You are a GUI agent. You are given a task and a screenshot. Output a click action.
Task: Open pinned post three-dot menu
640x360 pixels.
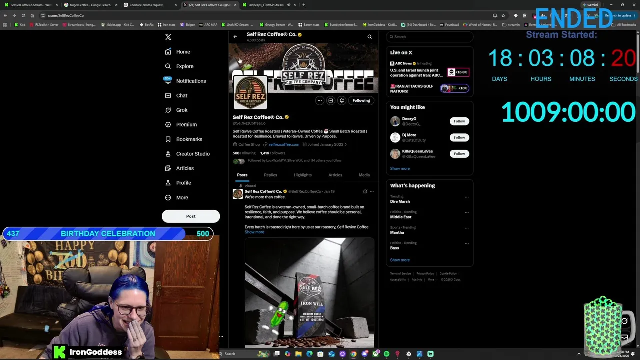(371, 191)
